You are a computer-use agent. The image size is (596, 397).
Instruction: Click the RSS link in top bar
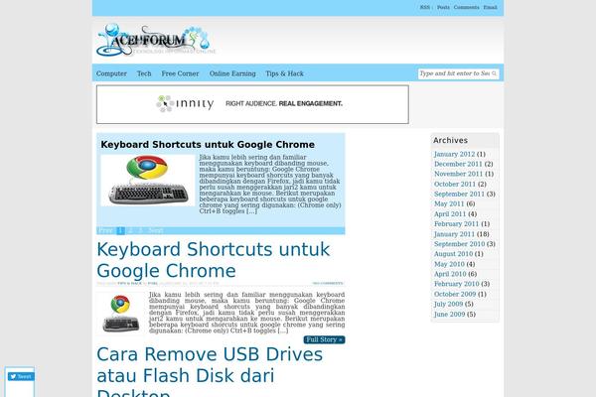(425, 7)
